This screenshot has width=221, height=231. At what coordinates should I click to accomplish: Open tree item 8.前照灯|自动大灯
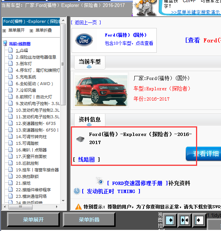point(34,97)
